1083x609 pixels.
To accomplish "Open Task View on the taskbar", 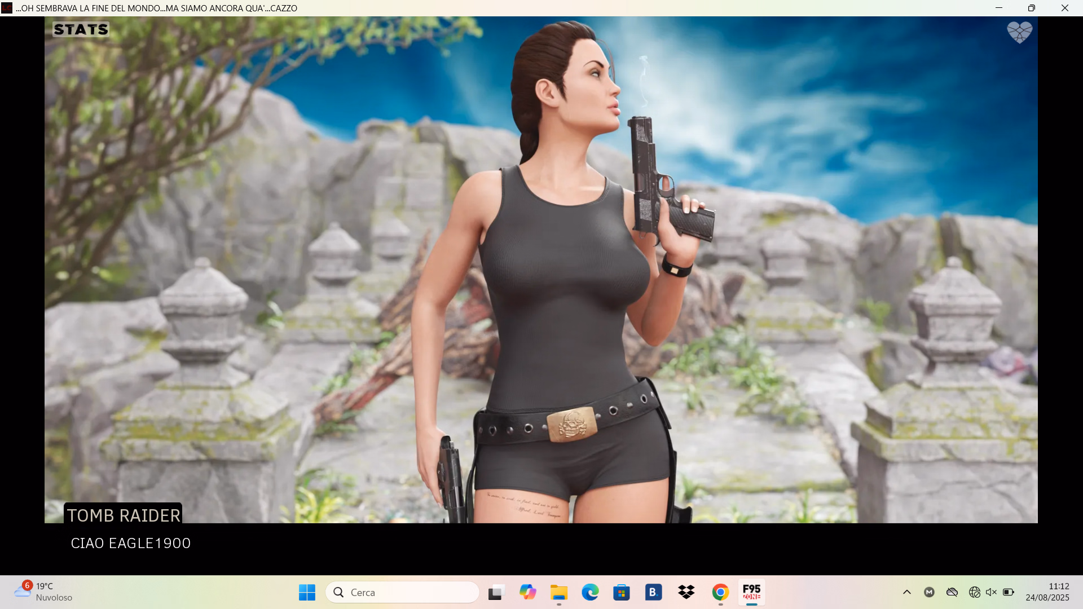I will [495, 592].
